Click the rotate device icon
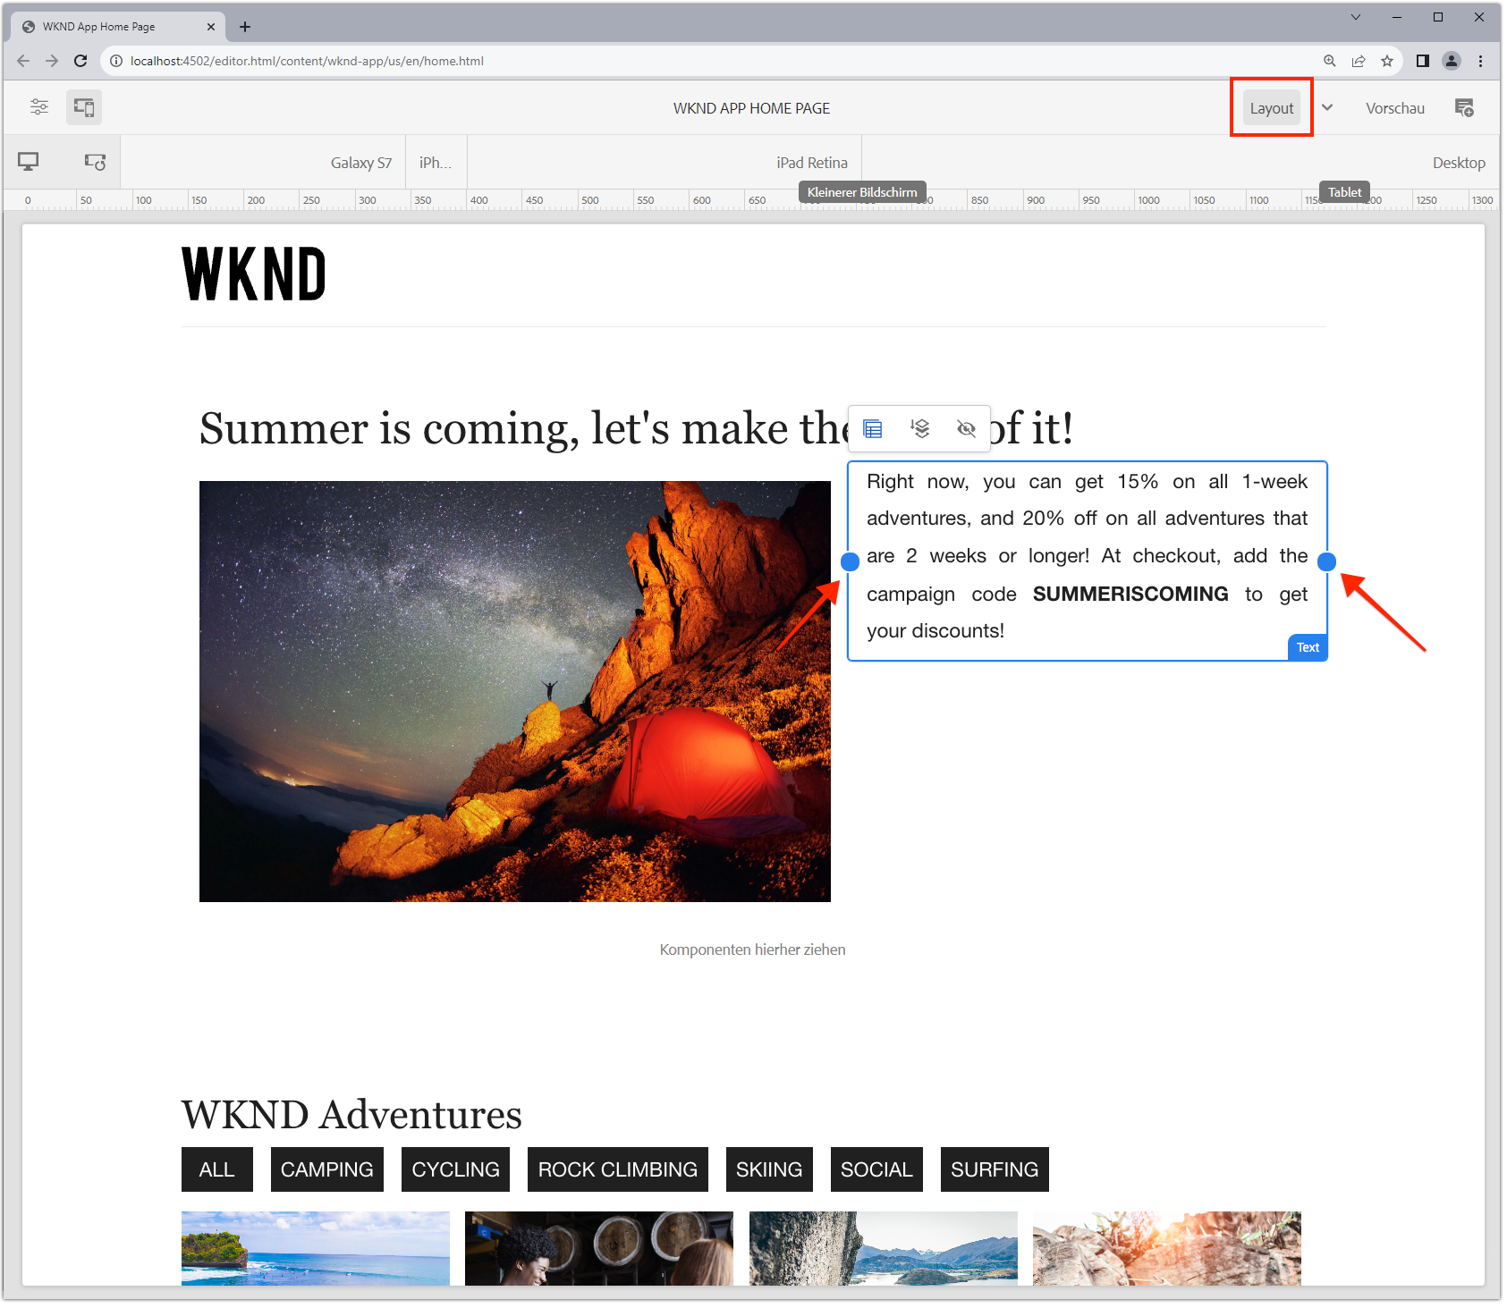The width and height of the screenshot is (1507, 1308). click(x=95, y=162)
